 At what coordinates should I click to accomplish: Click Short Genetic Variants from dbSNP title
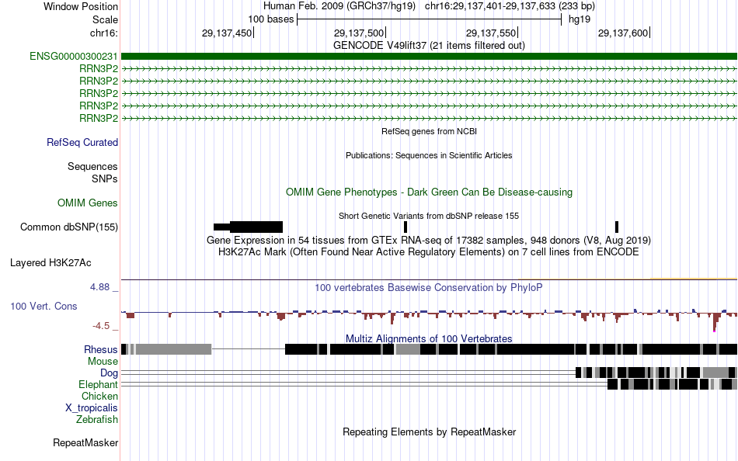click(x=429, y=216)
